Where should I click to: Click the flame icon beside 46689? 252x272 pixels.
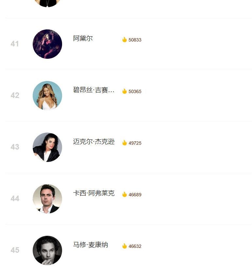click(x=125, y=195)
